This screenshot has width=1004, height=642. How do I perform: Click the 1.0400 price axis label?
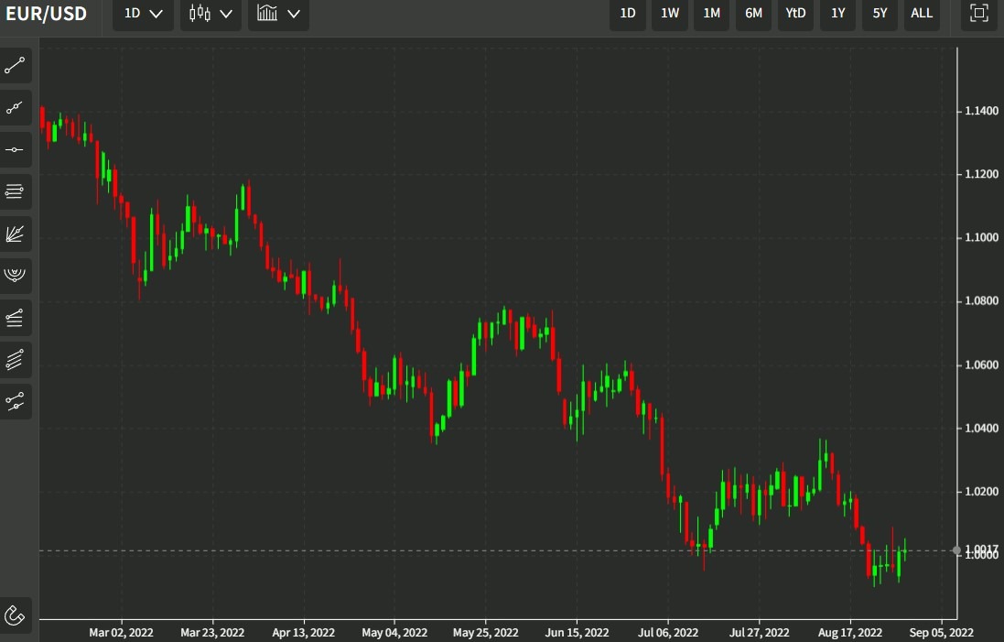(981, 428)
